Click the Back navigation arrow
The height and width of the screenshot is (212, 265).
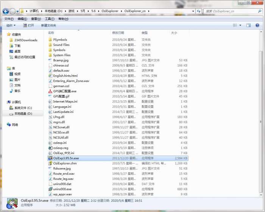pos(6,11)
